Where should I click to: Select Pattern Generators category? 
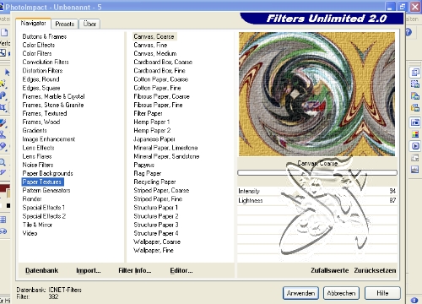pyautogui.click(x=46, y=190)
